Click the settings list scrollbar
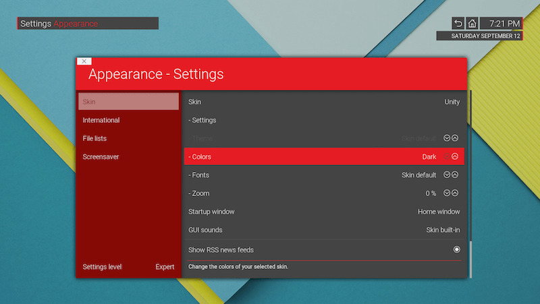Screen dimensions: 540x304 click(x=470, y=184)
